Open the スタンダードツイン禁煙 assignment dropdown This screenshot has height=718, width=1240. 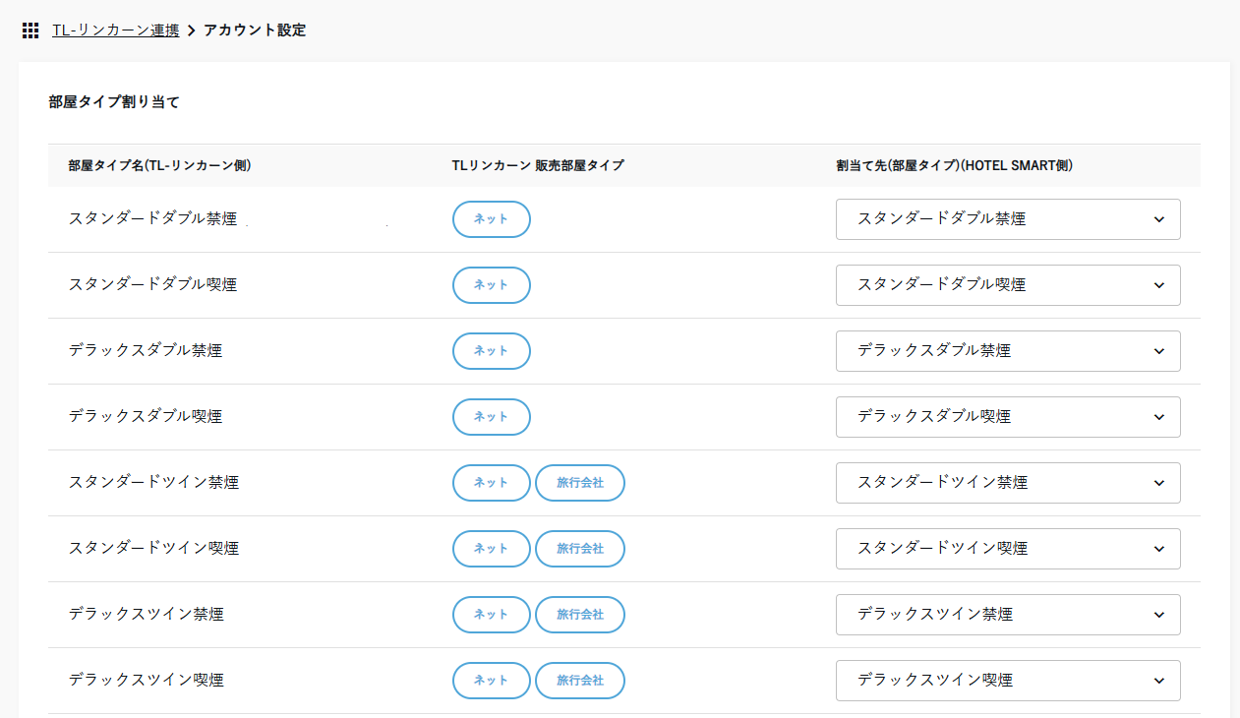pyautogui.click(x=1007, y=483)
